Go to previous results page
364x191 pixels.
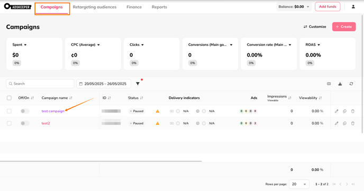pos(340,184)
